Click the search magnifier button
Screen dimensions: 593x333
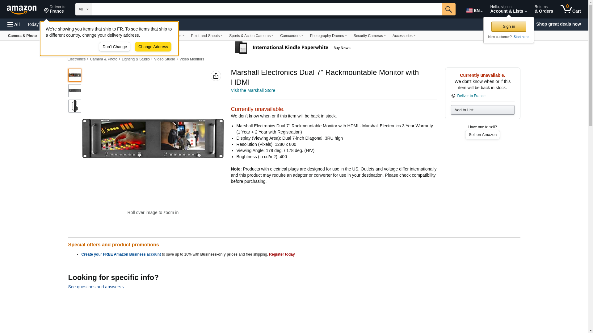click(x=448, y=9)
